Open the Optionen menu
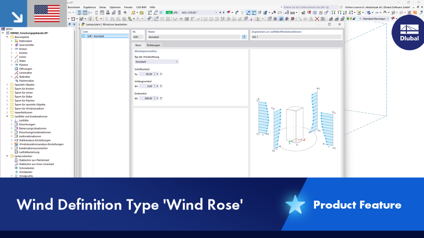The height and width of the screenshot is (238, 424). coord(115,7)
